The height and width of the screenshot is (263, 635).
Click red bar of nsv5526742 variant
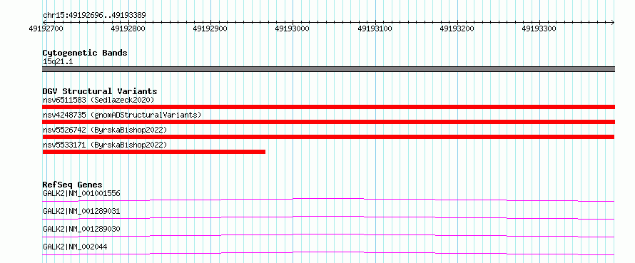coord(328,137)
